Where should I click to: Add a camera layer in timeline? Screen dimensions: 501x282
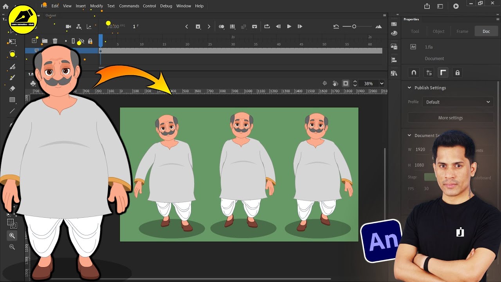pyautogui.click(x=68, y=27)
